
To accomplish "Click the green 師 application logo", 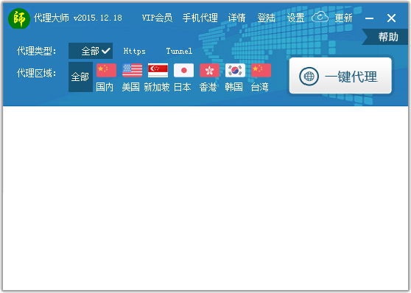I will (19, 18).
